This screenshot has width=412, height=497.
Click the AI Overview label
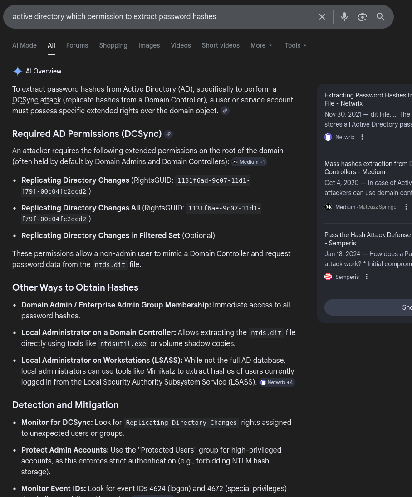[44, 71]
